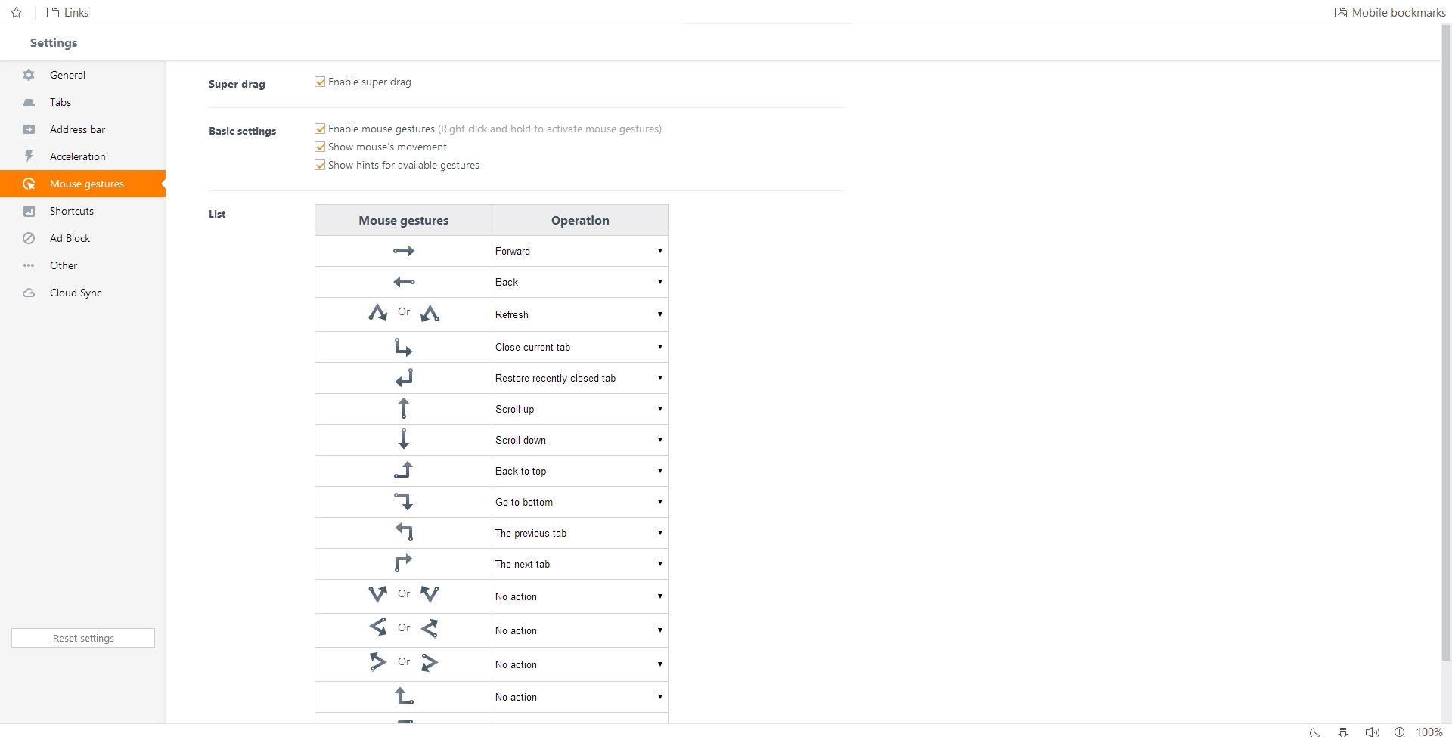Click the Ad Block circle-slash icon
Screen dimensions: 1452x737
[29, 238]
